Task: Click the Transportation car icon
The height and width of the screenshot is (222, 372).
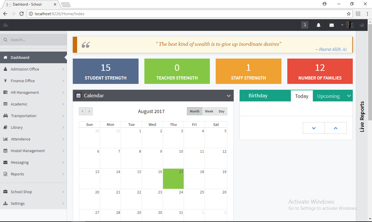Action: click(x=5, y=116)
